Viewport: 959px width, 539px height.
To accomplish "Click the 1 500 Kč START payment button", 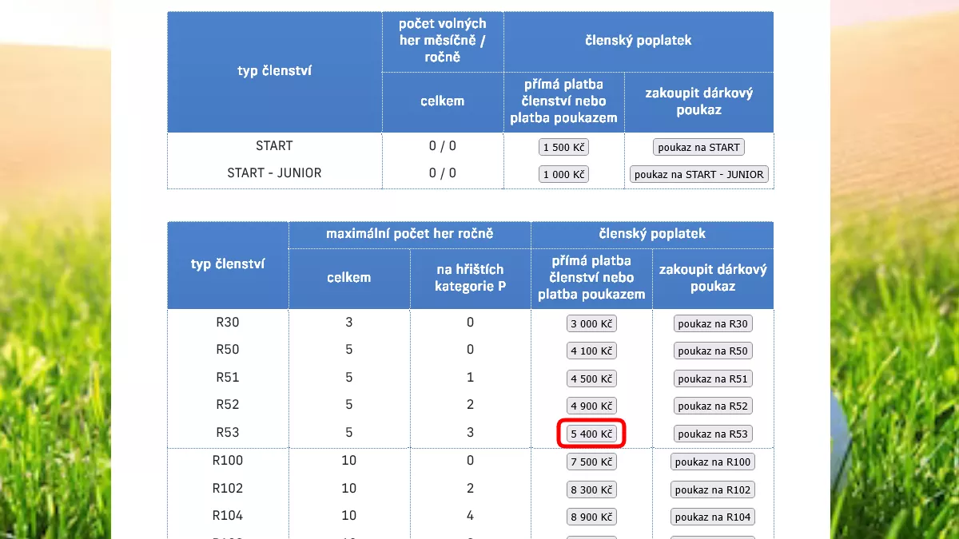I will [563, 147].
